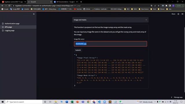Viewport: 185px width, 104px height.
Task: Open Visual Studio Code from the taskbar
Action: 99,102
